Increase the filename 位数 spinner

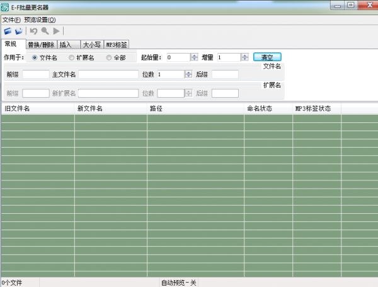(188, 73)
